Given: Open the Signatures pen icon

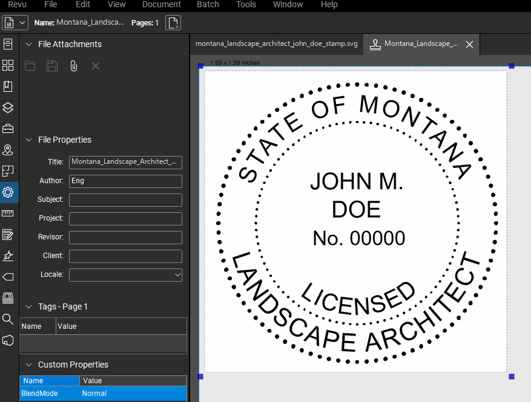Looking at the screenshot, I should (8, 256).
